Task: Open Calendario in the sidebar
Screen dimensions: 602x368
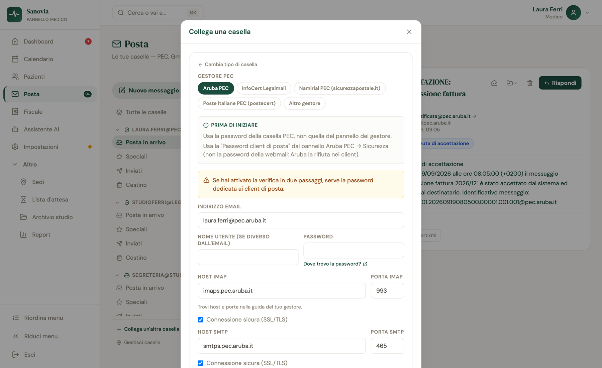Action: click(x=50, y=59)
